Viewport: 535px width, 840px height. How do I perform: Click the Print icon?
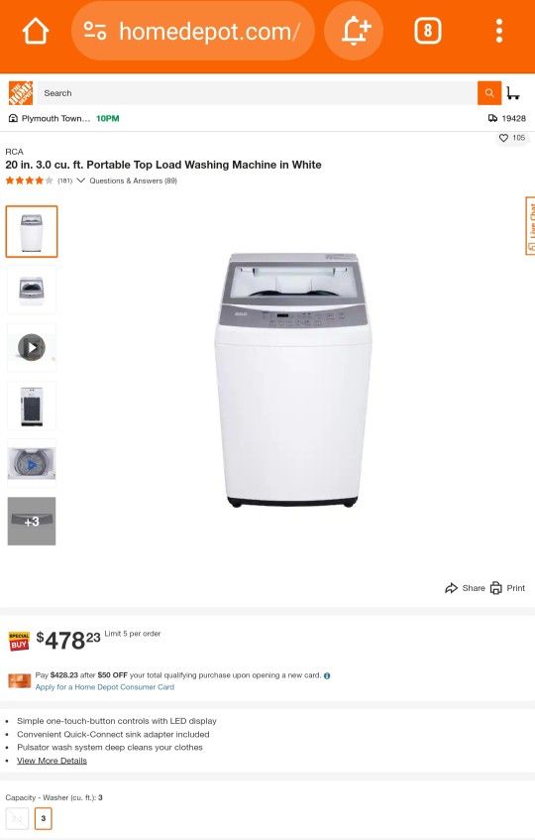(x=496, y=588)
